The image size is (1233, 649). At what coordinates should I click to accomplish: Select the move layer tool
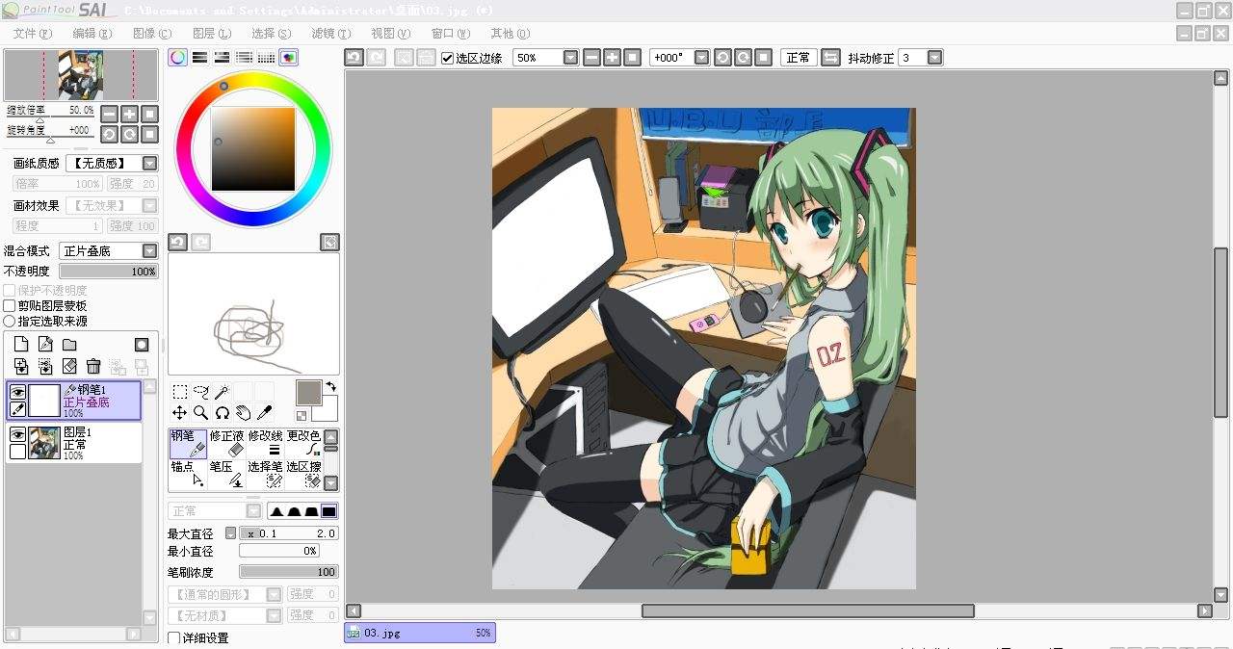point(180,412)
